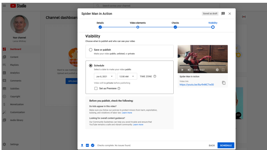Click the Copyright sidebar icon
The height and width of the screenshot is (150, 267).
(4, 97)
